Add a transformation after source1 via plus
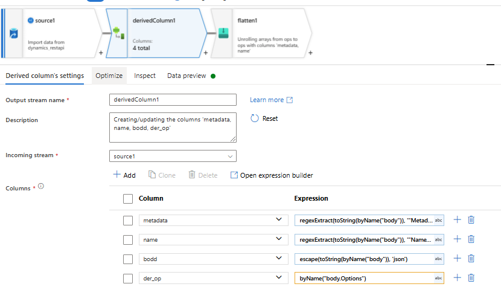This screenshot has height=304, width=501. (101, 53)
